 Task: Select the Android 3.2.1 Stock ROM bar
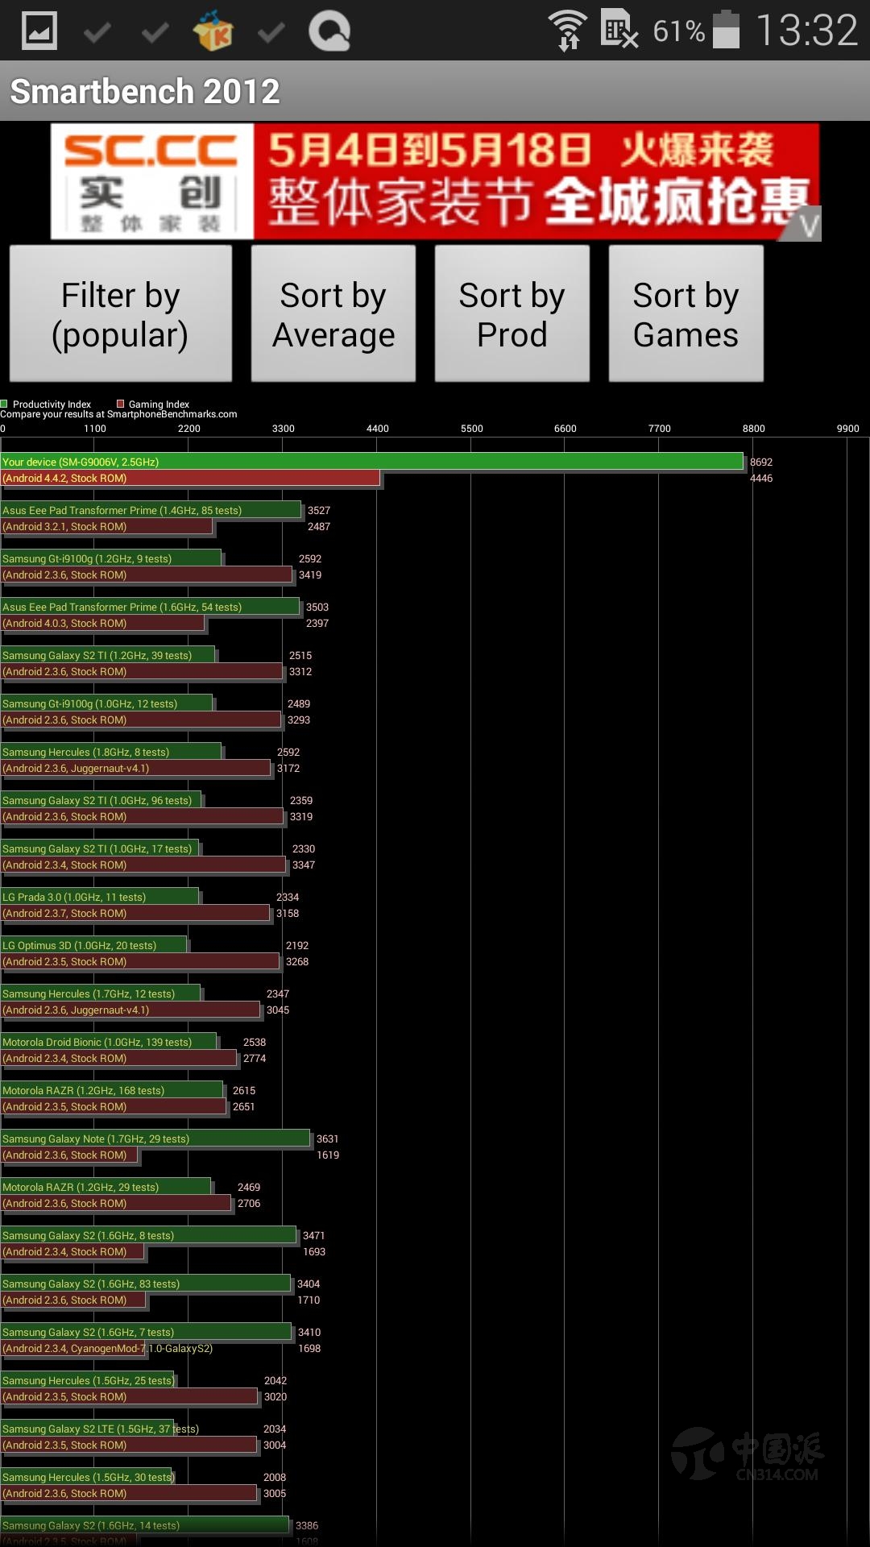click(106, 526)
